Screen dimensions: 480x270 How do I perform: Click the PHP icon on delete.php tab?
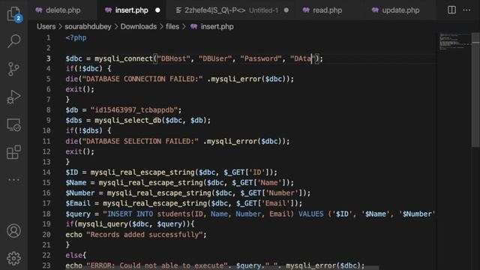[39, 10]
